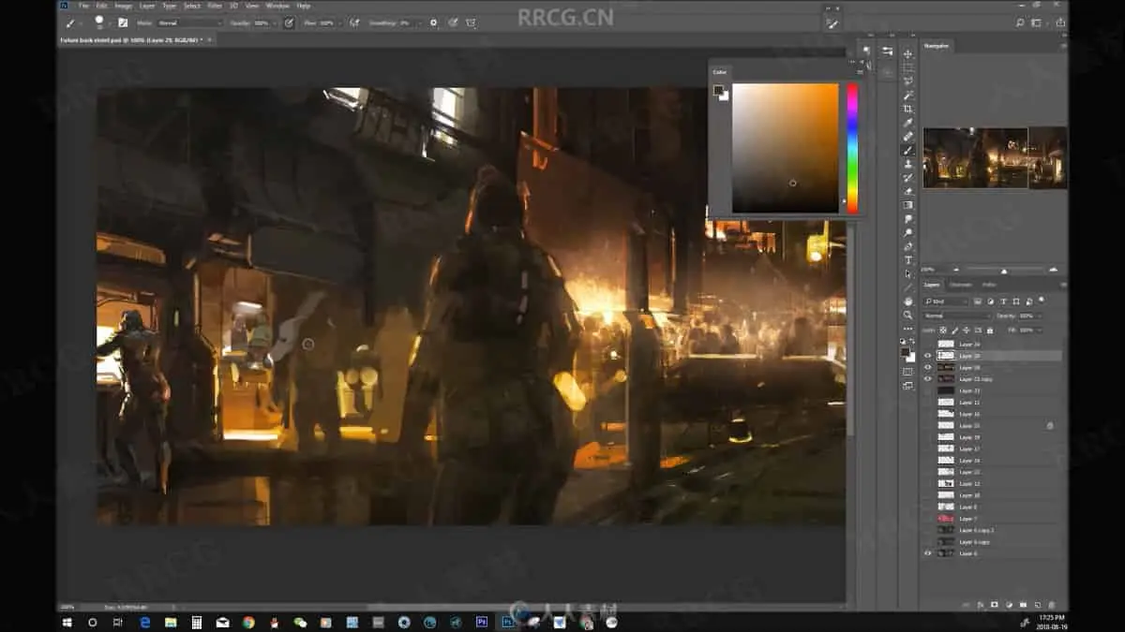
Task: Open the smoothing options gear icon
Action: coord(433,22)
